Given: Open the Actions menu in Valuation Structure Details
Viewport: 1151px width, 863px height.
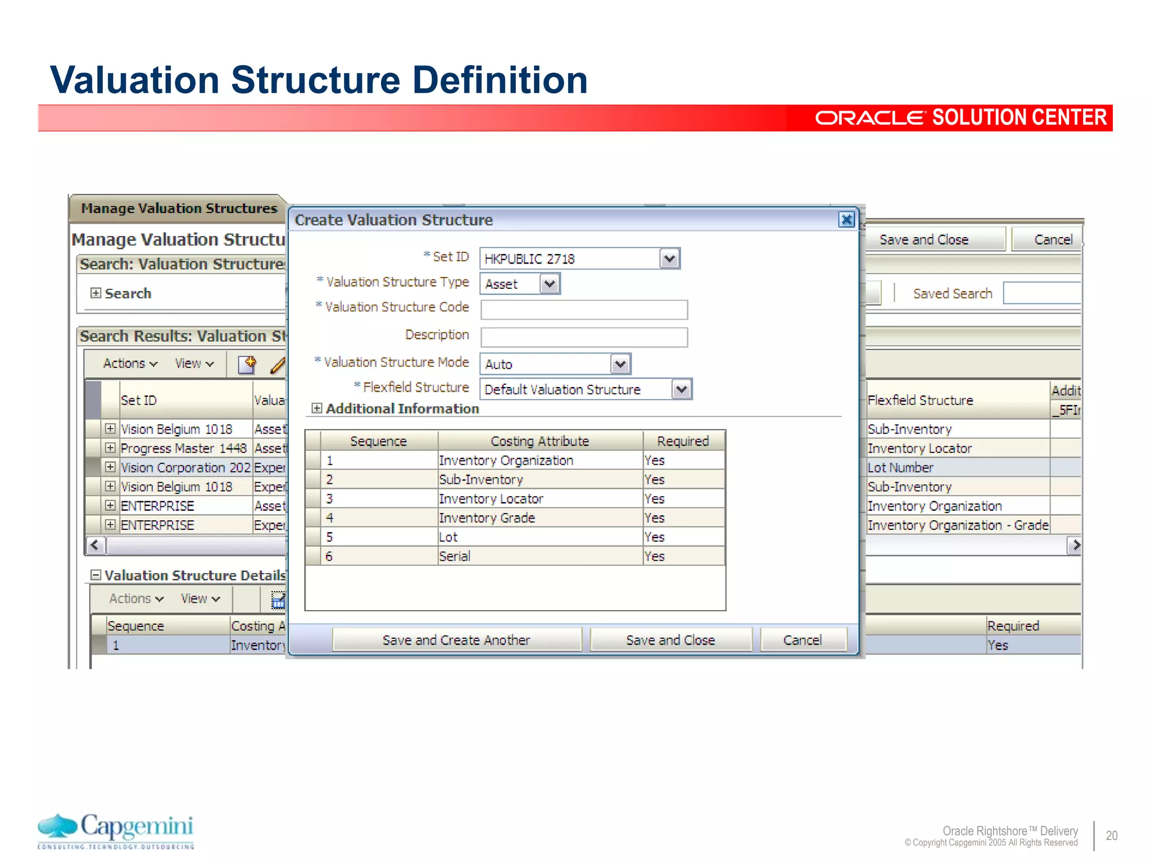Looking at the screenshot, I should click(x=137, y=599).
